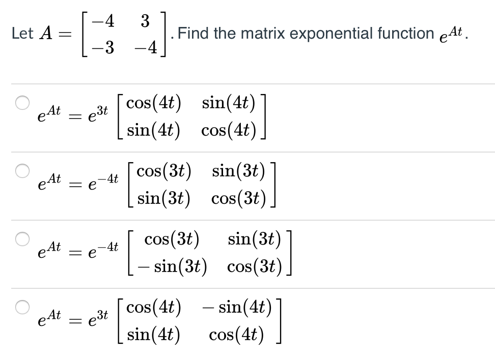This screenshot has height=358, width=495.
Task: Click the -4 entry in matrix A
Action: [103, 21]
